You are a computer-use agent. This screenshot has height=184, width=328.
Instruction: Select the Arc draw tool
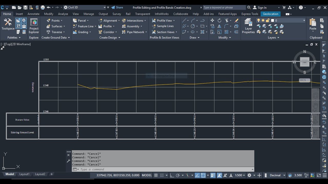193,20
